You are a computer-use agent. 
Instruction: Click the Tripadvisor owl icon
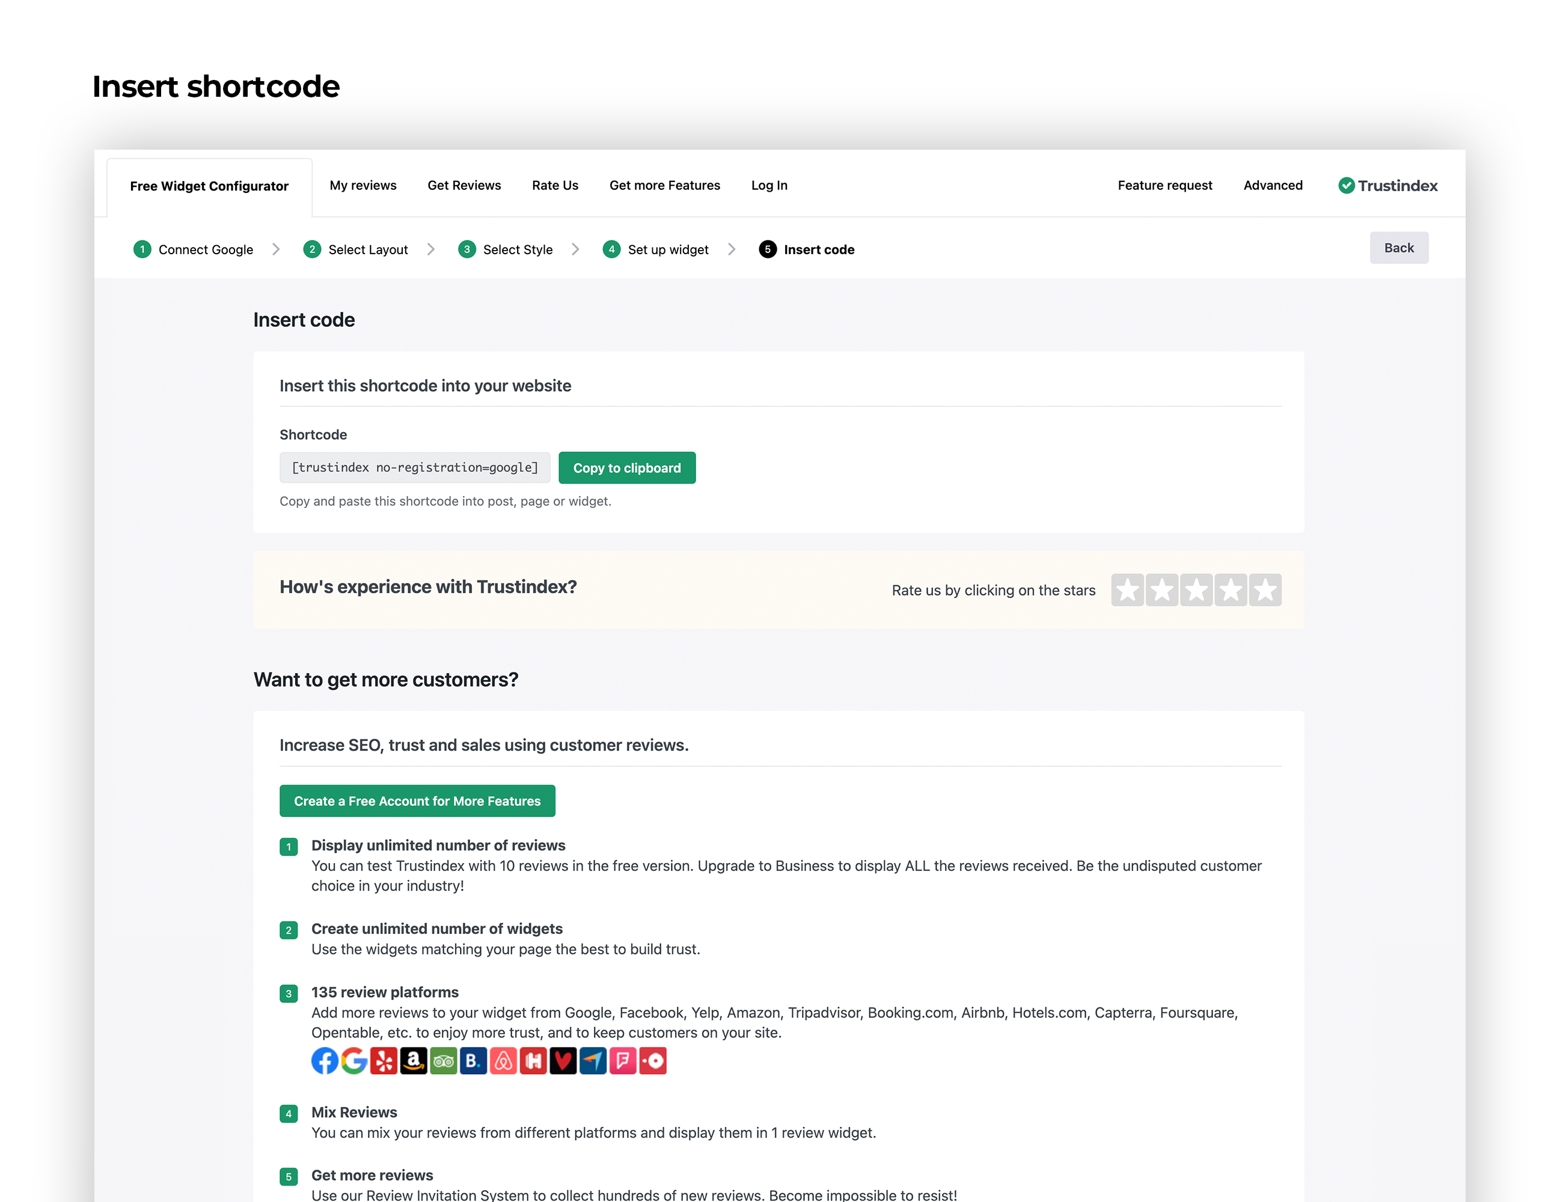pos(444,1061)
